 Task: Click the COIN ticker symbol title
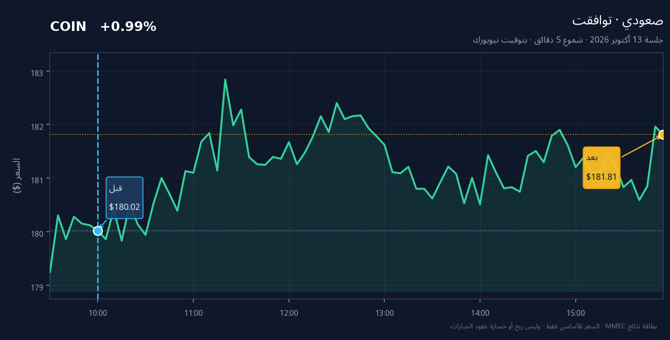(x=68, y=27)
